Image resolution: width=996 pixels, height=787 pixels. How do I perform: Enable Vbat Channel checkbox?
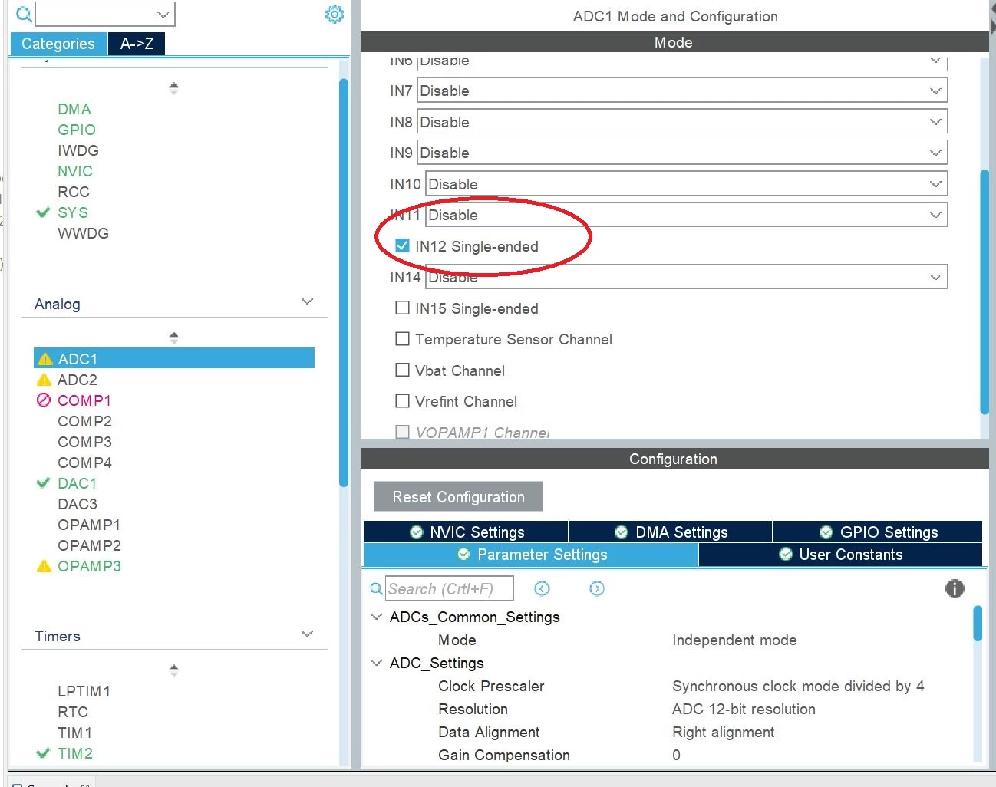pyautogui.click(x=402, y=370)
